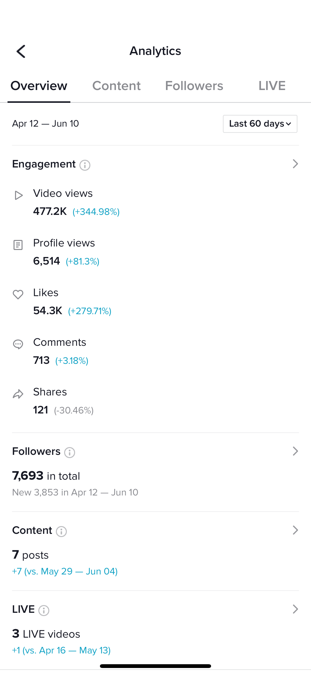The image size is (311, 674).
Task: Tap the Profile views document icon
Action: 18,245
